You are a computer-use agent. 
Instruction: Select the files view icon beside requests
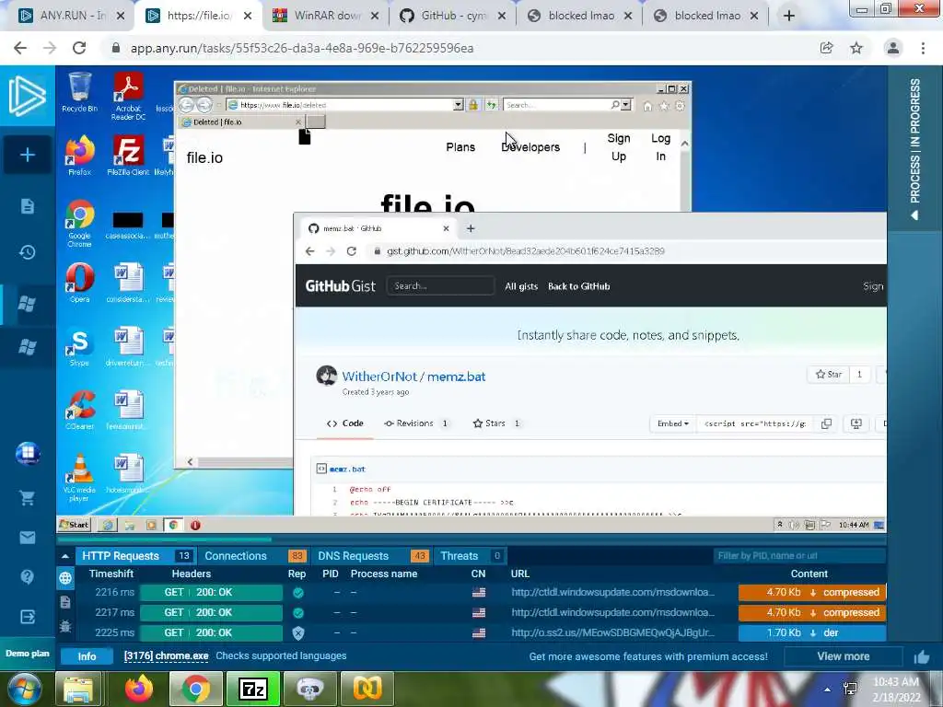click(65, 602)
